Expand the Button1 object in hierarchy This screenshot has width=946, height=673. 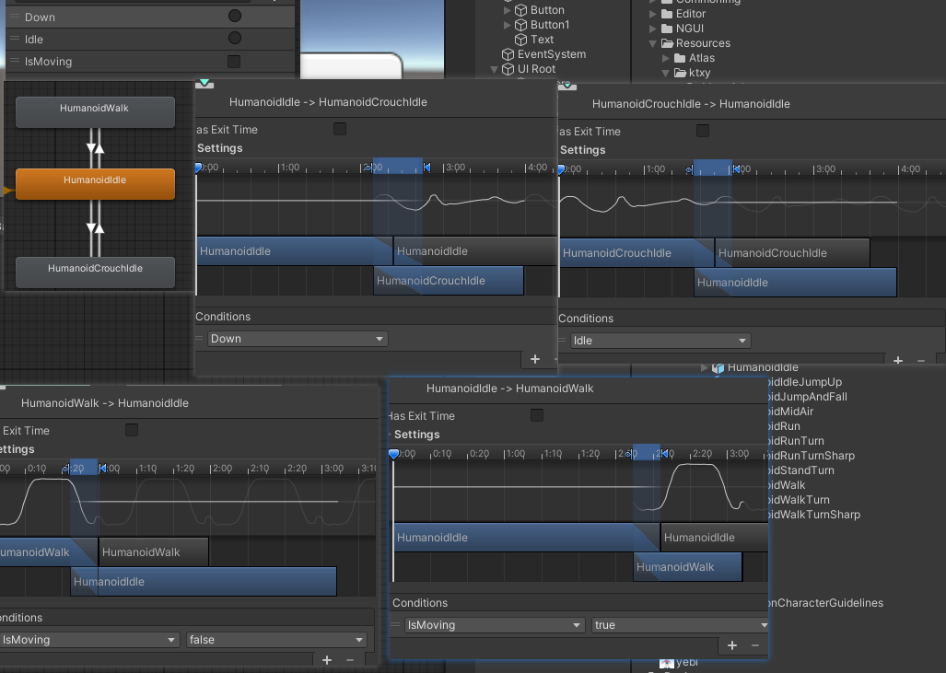click(507, 25)
